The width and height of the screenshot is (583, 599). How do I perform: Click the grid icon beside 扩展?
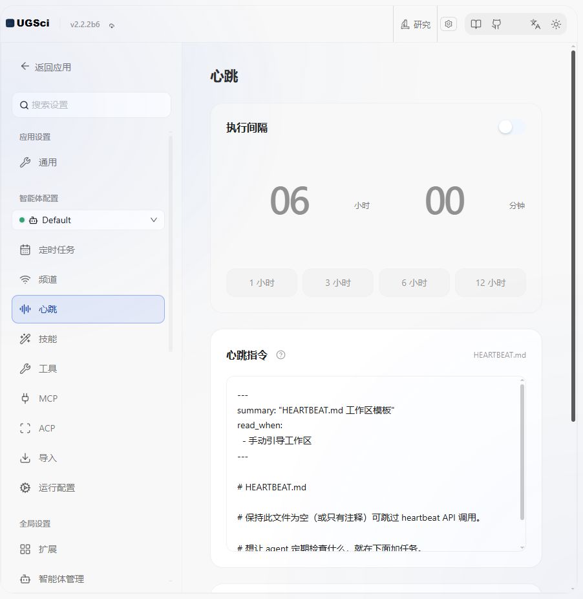click(25, 549)
